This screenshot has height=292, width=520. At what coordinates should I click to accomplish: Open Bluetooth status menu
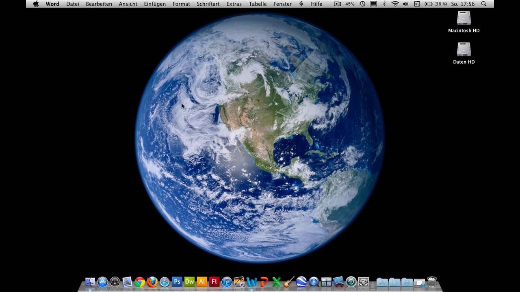coord(384,4)
